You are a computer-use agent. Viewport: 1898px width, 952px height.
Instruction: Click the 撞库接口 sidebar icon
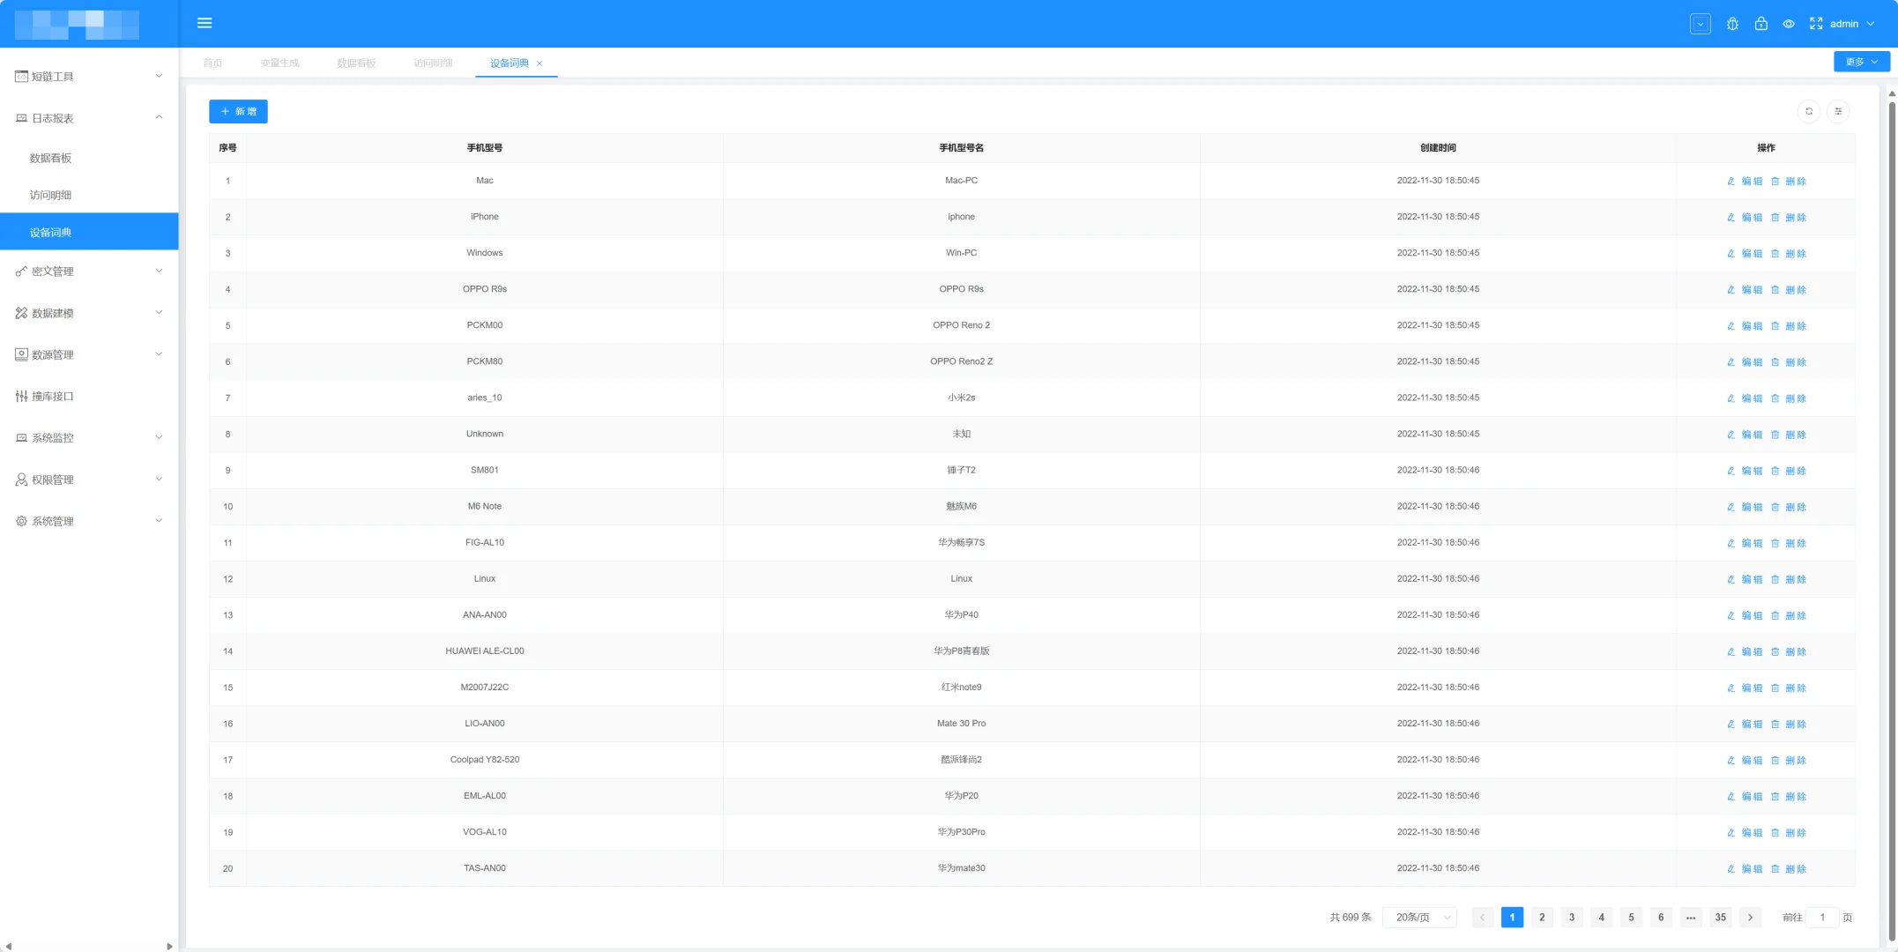coord(21,397)
